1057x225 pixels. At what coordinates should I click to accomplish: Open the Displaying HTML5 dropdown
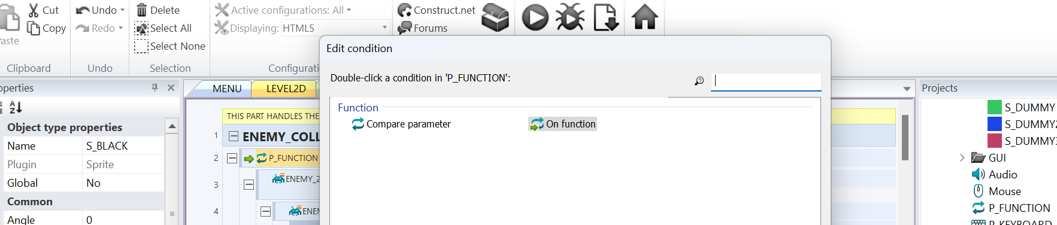[x=384, y=28]
